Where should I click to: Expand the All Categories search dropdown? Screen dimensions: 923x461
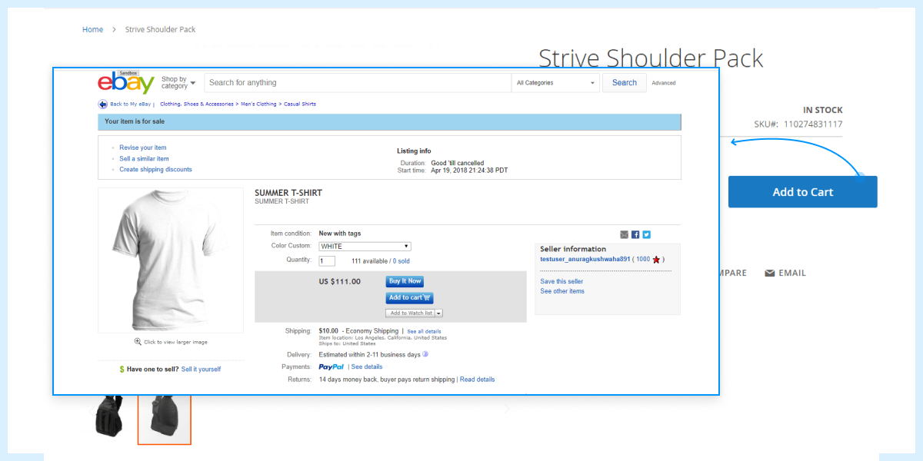557,83
